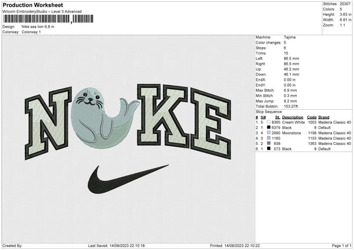The height and width of the screenshot is (250, 354).
Task: Click thread code "1198"
Action: pos(312,133)
